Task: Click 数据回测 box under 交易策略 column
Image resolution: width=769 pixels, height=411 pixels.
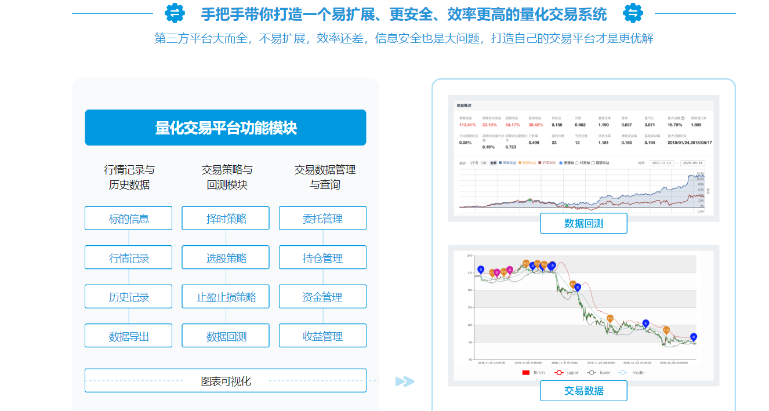Action: tap(226, 336)
